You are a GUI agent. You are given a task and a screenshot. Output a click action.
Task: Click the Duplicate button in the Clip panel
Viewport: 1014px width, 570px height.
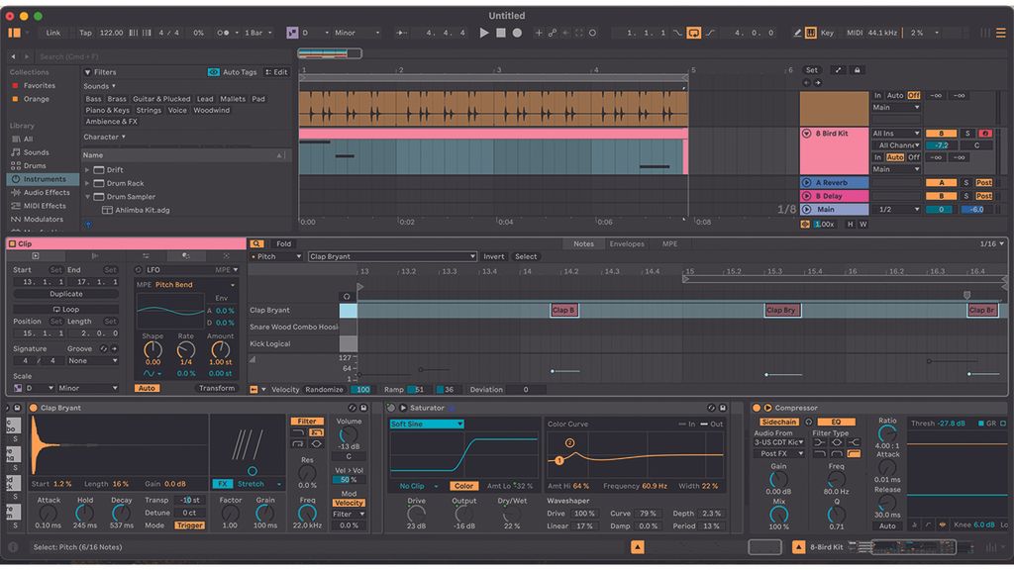68,293
